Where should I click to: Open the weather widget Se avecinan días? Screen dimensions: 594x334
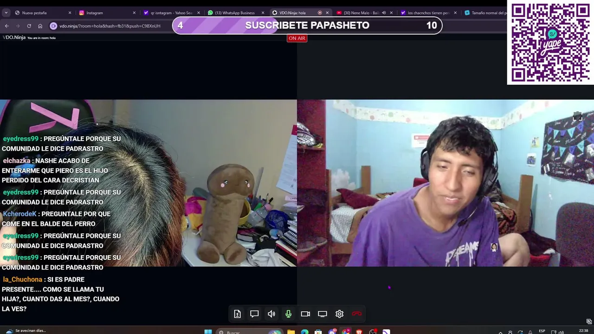(26, 331)
